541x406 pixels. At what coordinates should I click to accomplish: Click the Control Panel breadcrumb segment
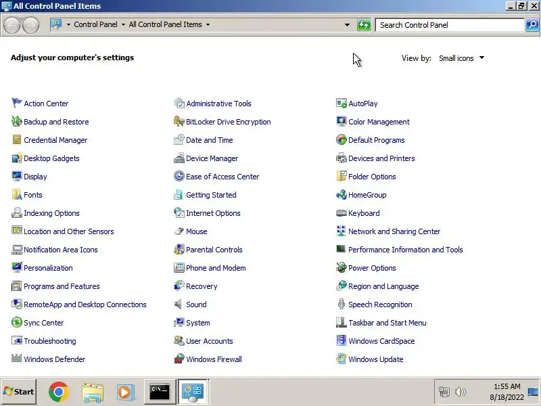pos(95,24)
